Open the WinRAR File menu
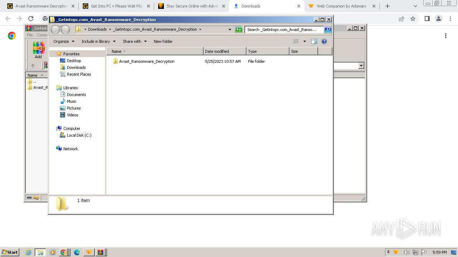This screenshot has height=257, width=458. point(30,35)
